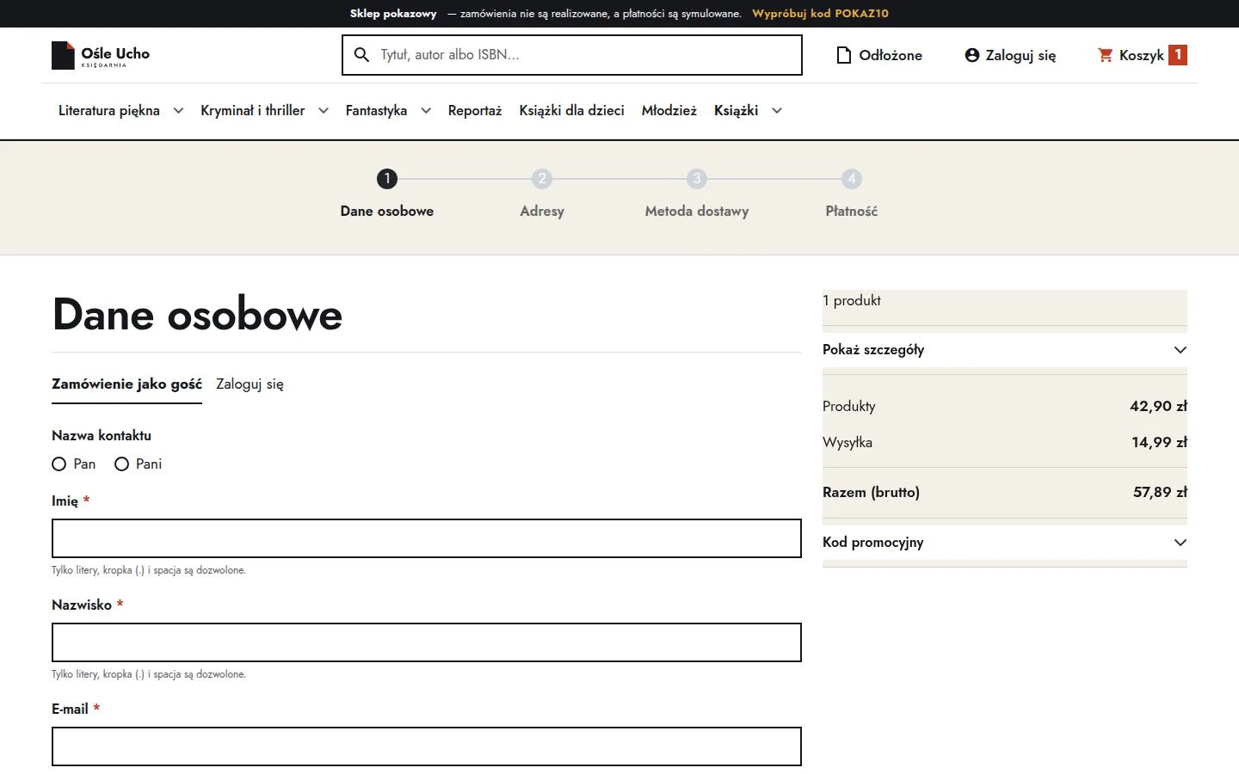Image resolution: width=1239 pixels, height=774 pixels.
Task: Switch to the Zaloguj się tab
Action: click(x=250, y=384)
